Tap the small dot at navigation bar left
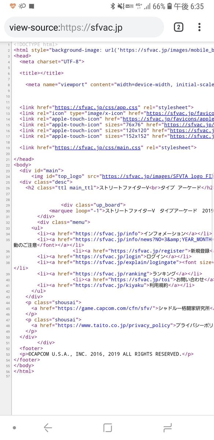Image resolution: width=214 pixels, height=440 pixels. (x=14, y=428)
